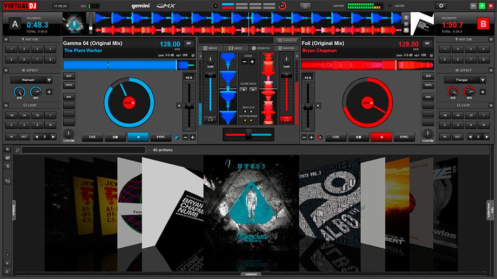The image size is (497, 279).
Task: Increase deck A pitch bend with plus
Action: pyautogui.click(x=192, y=137)
